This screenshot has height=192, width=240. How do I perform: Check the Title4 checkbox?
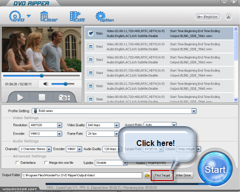pyautogui.click(x=91, y=73)
